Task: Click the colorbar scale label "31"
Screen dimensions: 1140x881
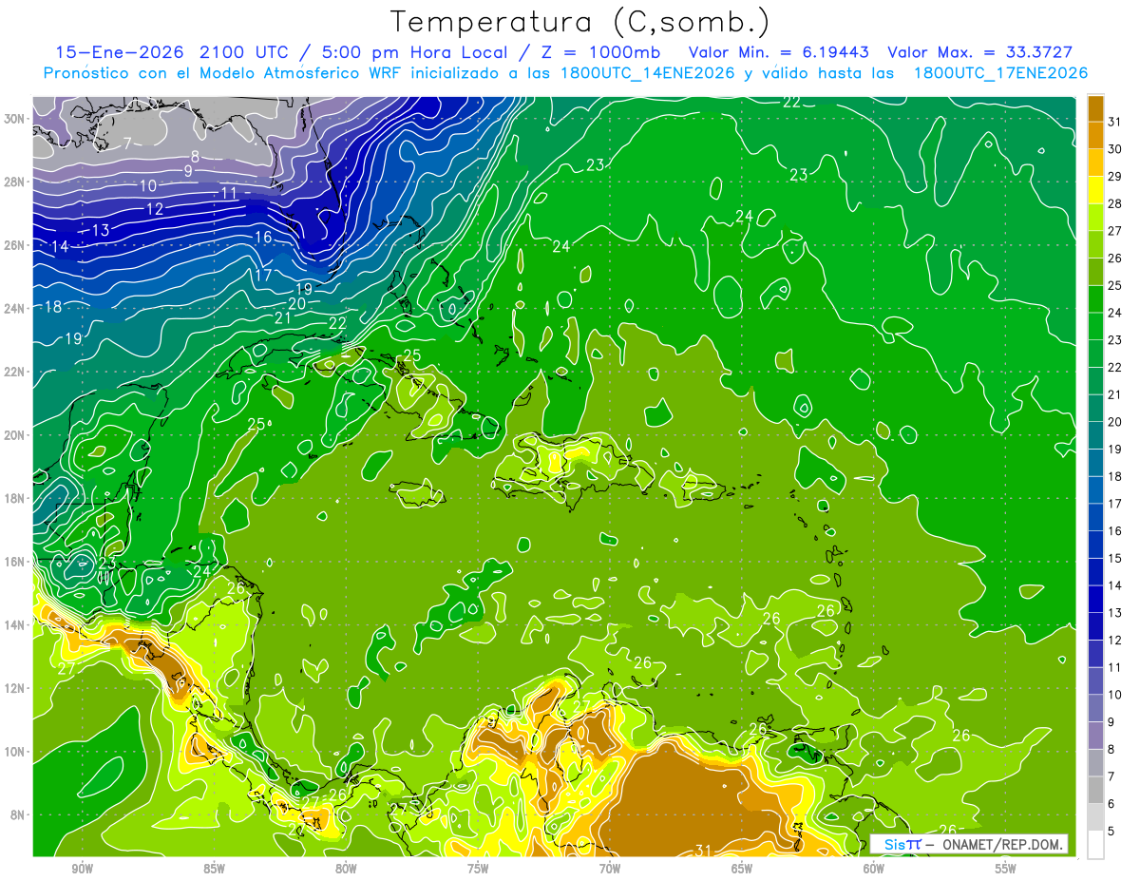Action: pyautogui.click(x=1115, y=122)
